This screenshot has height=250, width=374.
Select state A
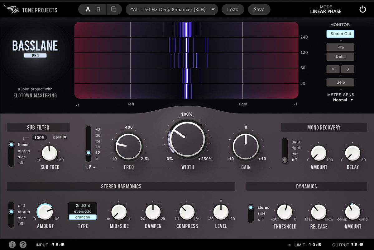tap(88, 9)
